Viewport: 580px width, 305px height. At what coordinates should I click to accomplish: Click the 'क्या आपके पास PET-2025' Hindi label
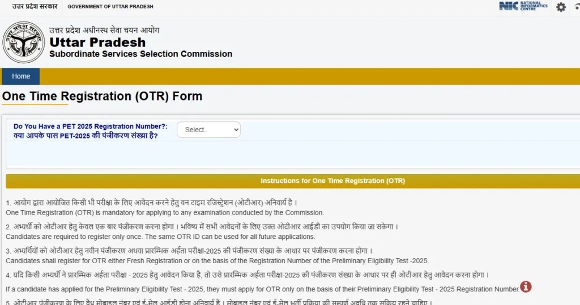(x=86, y=136)
